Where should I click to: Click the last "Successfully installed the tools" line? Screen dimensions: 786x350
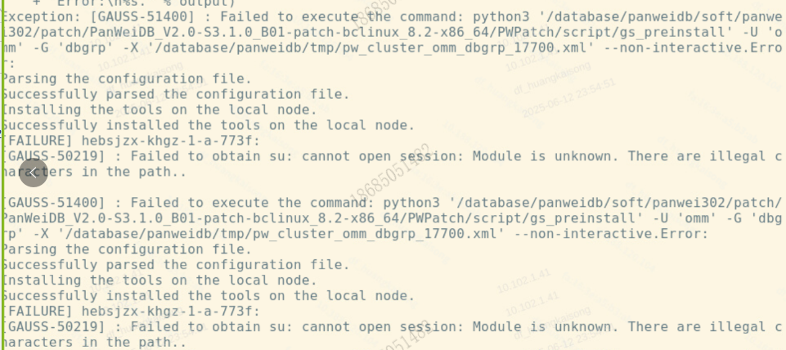[x=208, y=296]
